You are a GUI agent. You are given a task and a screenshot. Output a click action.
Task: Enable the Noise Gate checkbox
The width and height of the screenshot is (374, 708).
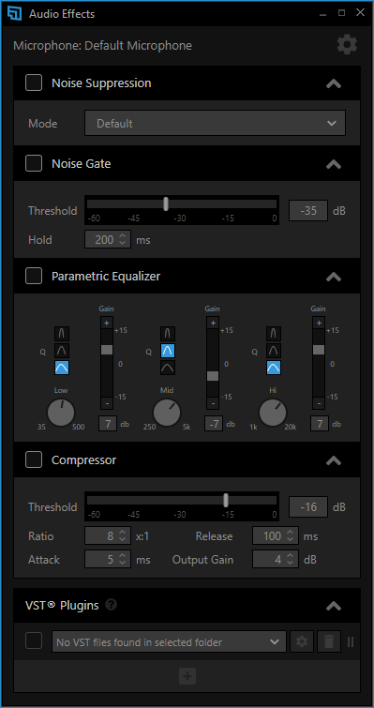click(x=34, y=163)
